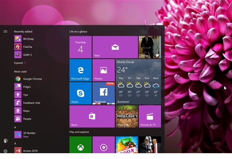Click the A alphabet section header
Image resolution: width=232 pixels, height=159 pixels.
click(x=15, y=143)
